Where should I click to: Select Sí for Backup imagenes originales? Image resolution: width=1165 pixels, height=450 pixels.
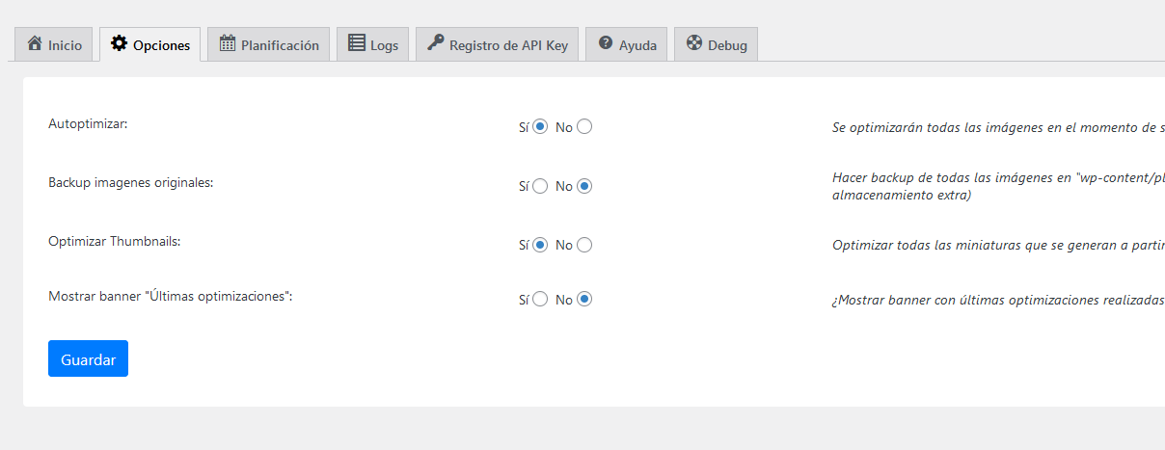click(540, 186)
